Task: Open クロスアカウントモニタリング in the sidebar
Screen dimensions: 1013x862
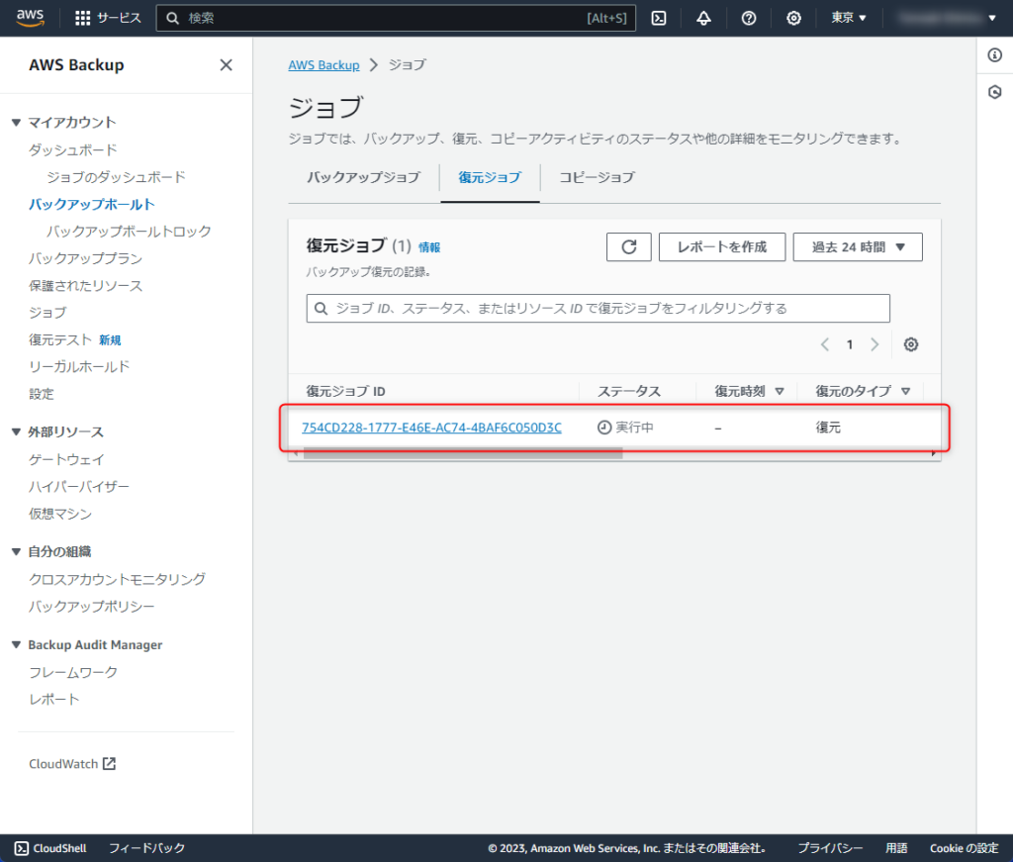Action: click(117, 579)
